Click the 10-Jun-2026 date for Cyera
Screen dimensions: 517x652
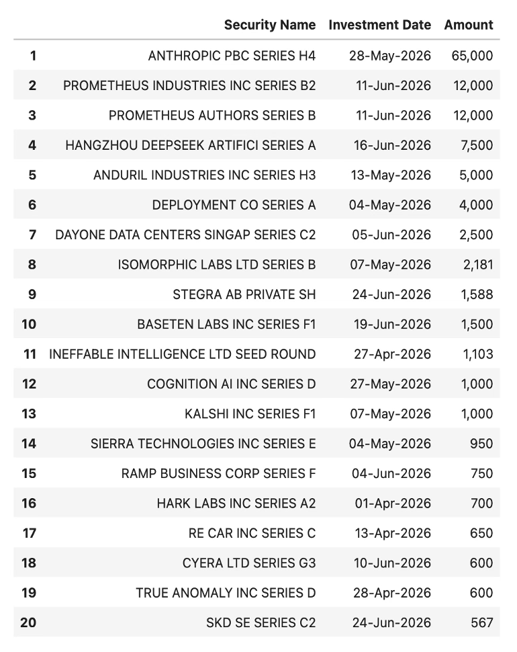[392, 563]
